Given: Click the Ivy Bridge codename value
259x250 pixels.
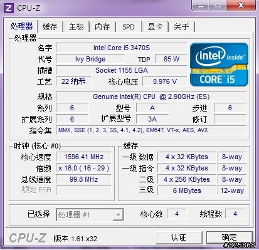Looking at the screenshot, I should click(x=90, y=59).
